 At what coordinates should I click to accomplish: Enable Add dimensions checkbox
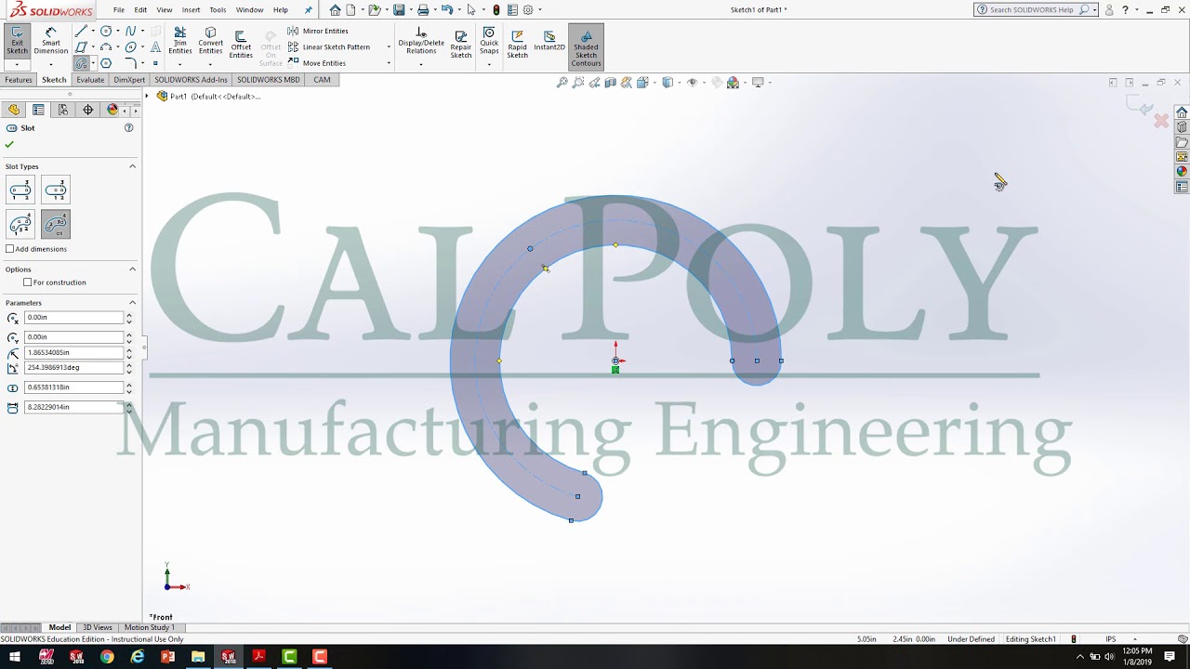pos(10,249)
